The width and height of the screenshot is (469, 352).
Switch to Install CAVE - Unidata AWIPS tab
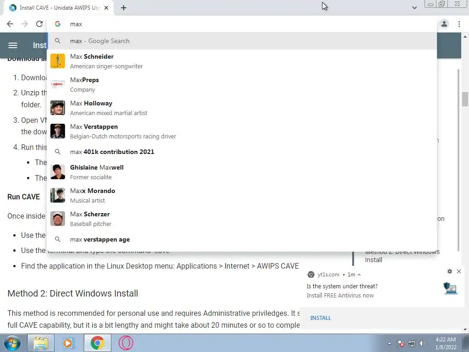point(58,8)
